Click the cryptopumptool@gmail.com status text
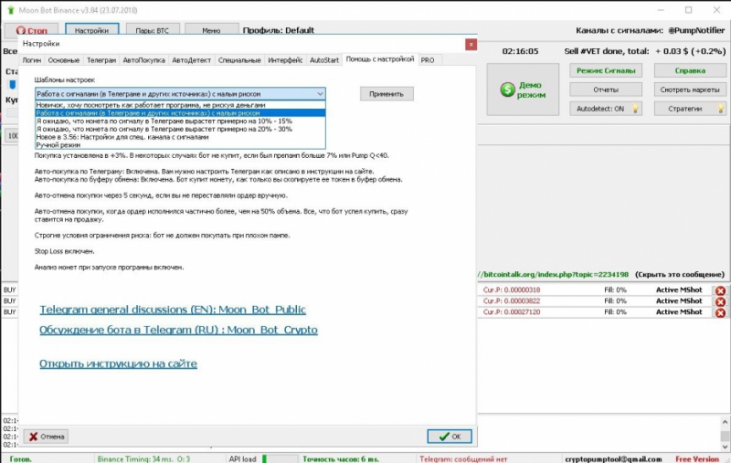Screen dimensions: 731x463 (613, 459)
